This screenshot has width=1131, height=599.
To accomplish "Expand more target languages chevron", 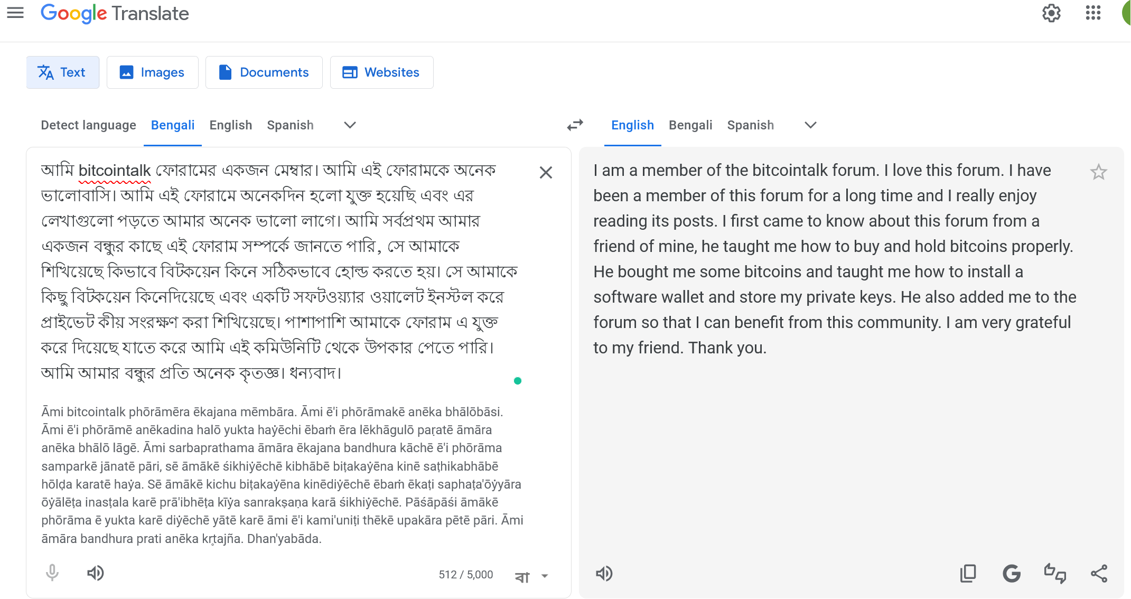I will click(810, 125).
